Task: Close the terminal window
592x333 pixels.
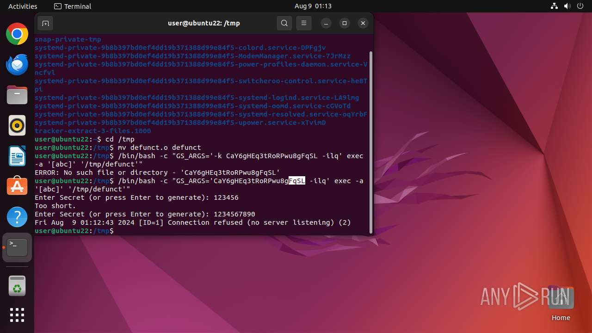Action: [x=363, y=23]
